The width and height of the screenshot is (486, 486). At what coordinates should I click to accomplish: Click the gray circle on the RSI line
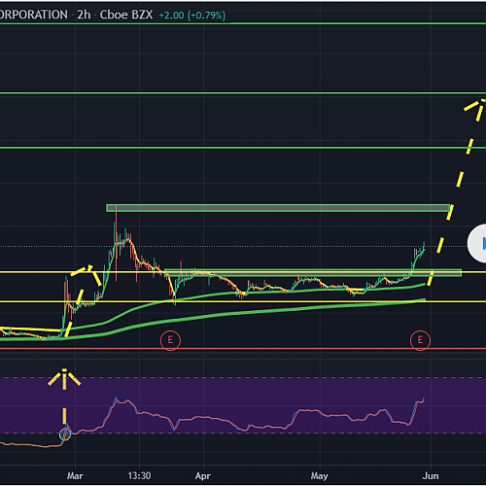65,434
